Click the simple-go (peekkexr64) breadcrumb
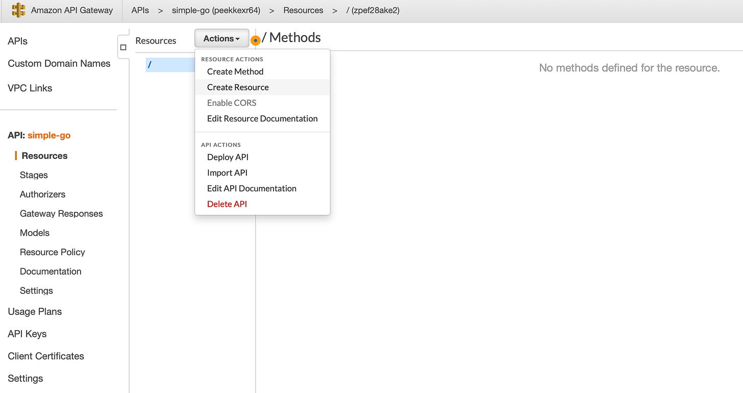Viewport: 743px width, 393px height. coord(216,10)
